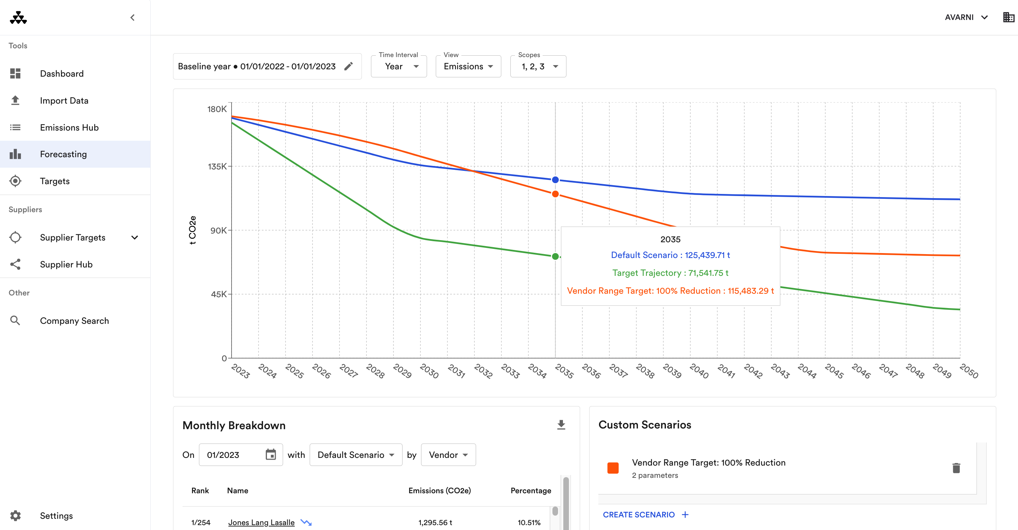Click the trend icon next to Jones Lang Lasalle
The width and height of the screenshot is (1018, 530).
coord(306,522)
